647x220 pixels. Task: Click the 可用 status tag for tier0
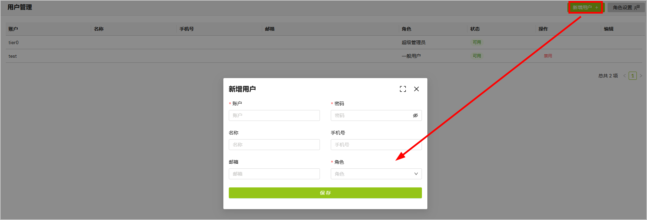point(477,42)
